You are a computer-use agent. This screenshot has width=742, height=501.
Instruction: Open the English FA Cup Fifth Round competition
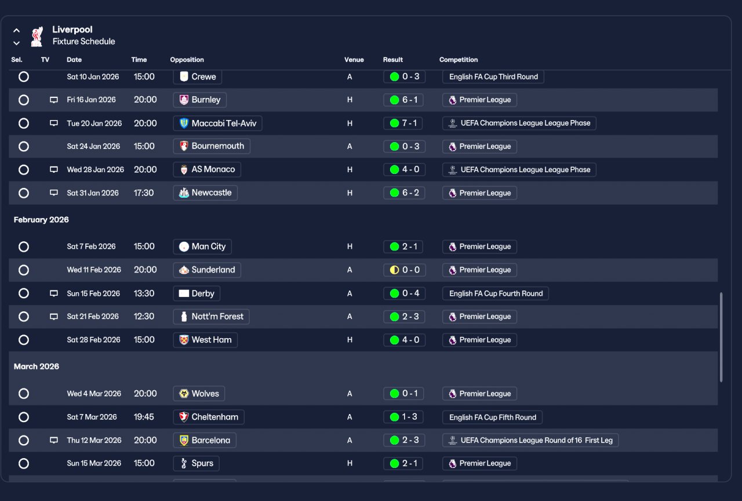coord(493,417)
